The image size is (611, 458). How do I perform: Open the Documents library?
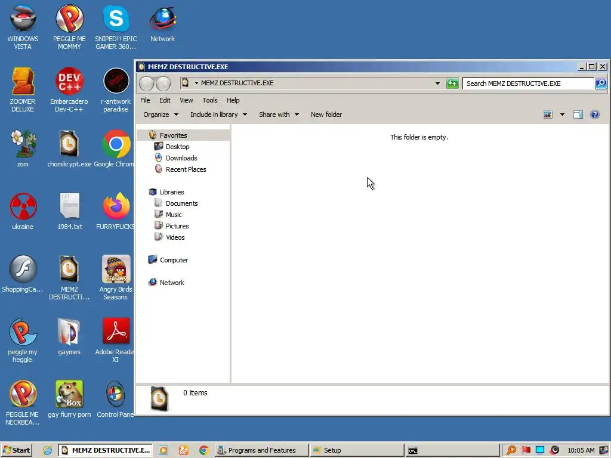coord(181,203)
